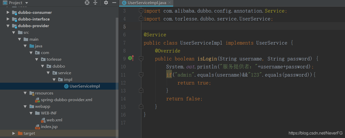Expand the dubbo-interface module
The width and height of the screenshot is (345, 138).
pyautogui.click(x=8, y=19)
